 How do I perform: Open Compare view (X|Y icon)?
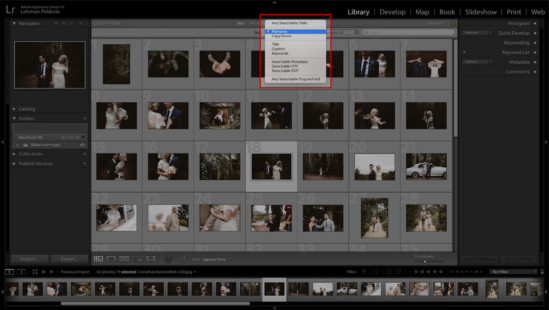point(124,259)
